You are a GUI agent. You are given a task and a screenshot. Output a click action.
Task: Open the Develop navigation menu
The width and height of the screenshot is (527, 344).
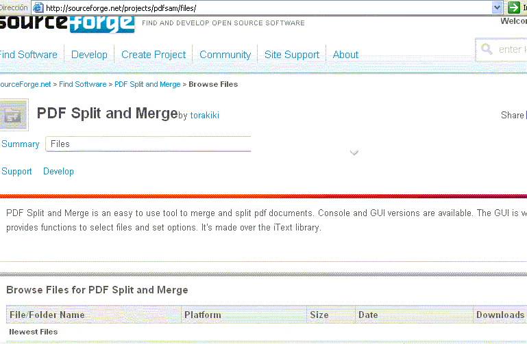[x=89, y=55]
